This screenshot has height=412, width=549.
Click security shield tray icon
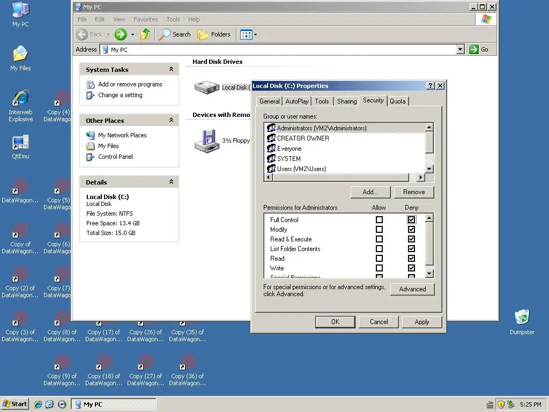click(x=501, y=404)
